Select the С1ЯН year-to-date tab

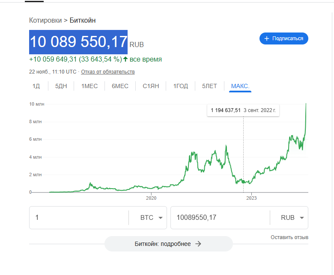(151, 86)
